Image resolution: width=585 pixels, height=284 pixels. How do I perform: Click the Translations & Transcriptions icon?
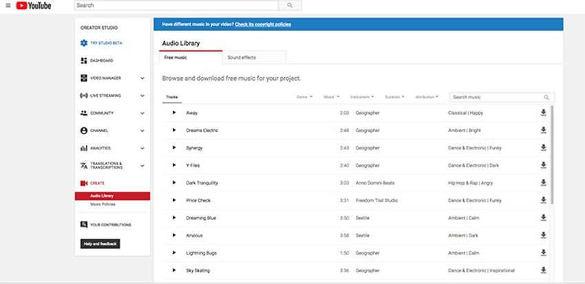coord(84,166)
